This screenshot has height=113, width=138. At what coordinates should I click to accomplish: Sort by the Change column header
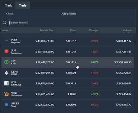point(93,30)
